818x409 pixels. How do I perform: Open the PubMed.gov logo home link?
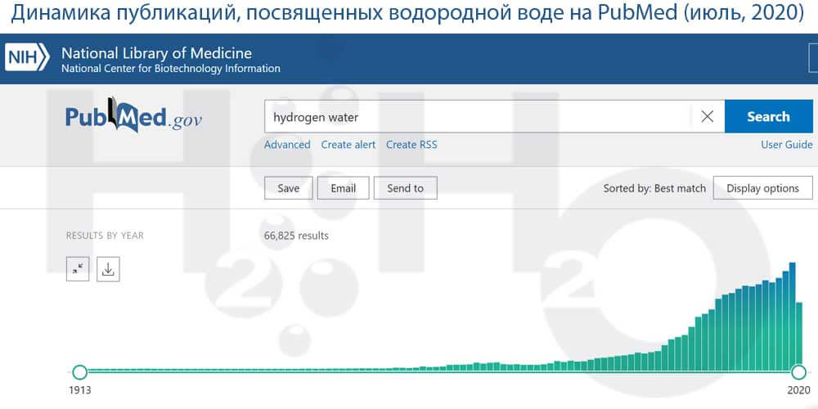coord(133,115)
